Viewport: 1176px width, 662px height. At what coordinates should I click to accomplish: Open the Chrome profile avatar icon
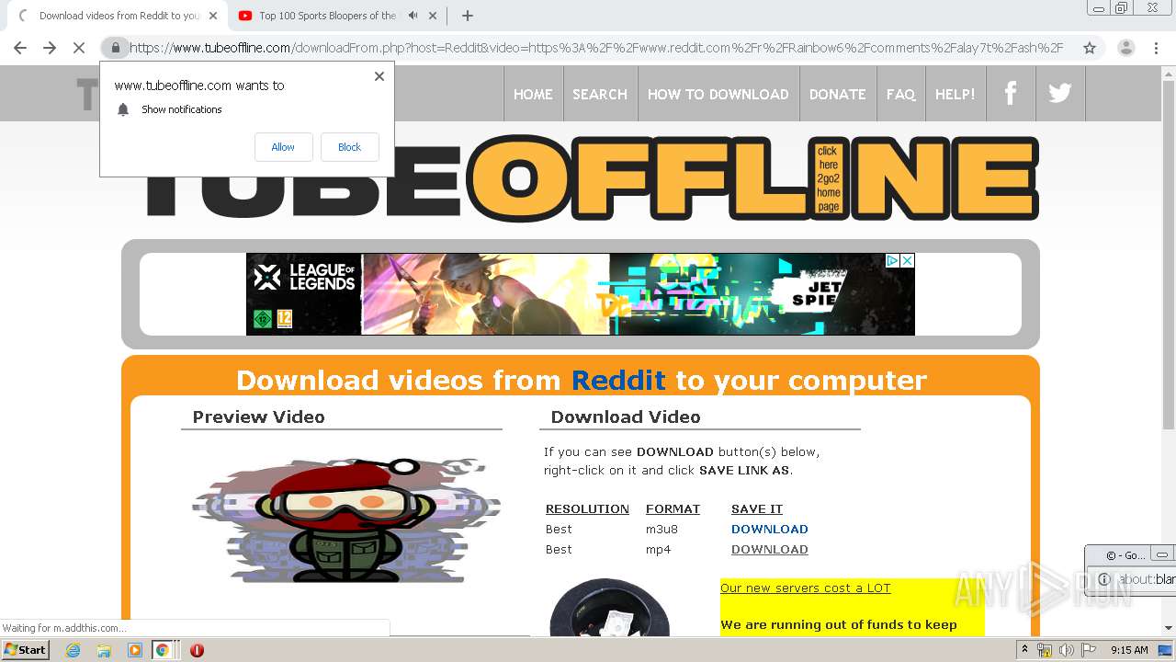pos(1125,48)
